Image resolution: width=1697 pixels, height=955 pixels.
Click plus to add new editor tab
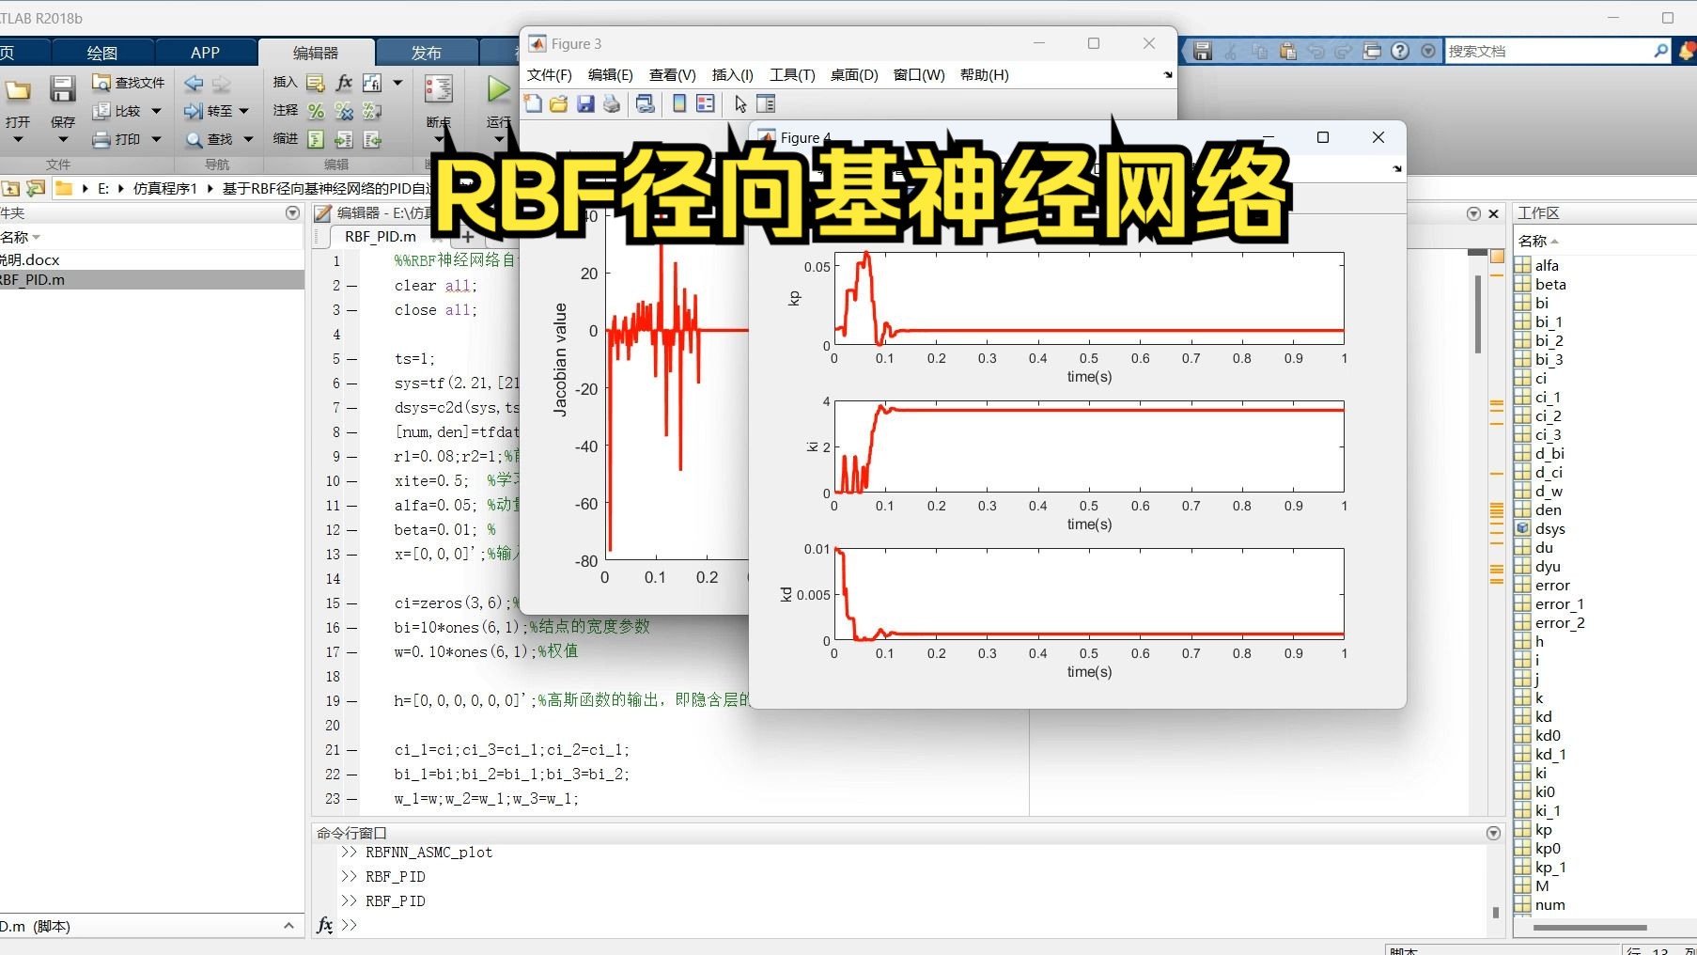tap(467, 237)
